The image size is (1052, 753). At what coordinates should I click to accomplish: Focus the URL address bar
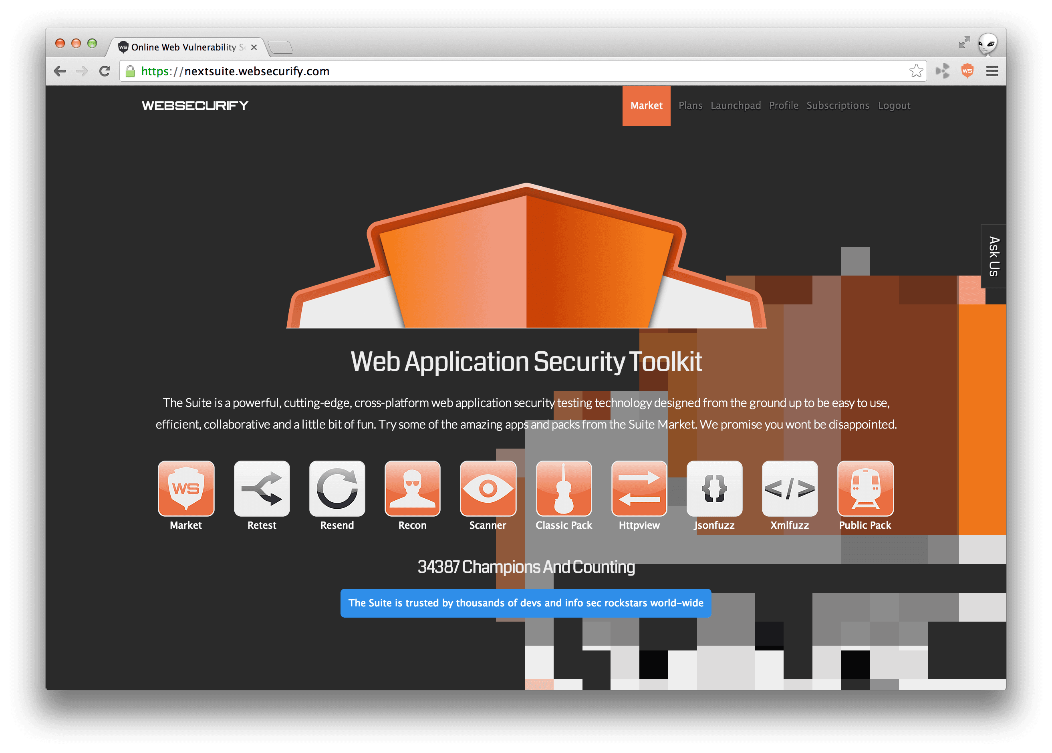pyautogui.click(x=522, y=71)
